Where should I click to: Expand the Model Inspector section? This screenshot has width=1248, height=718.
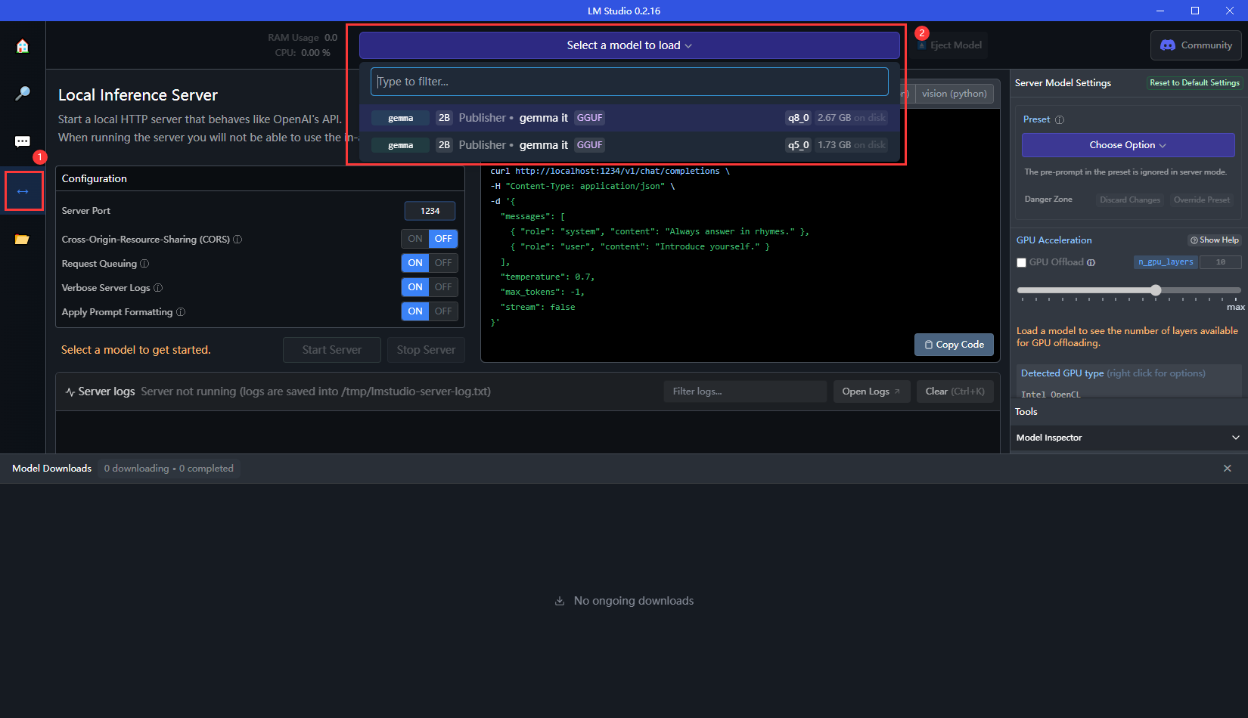(1128, 438)
